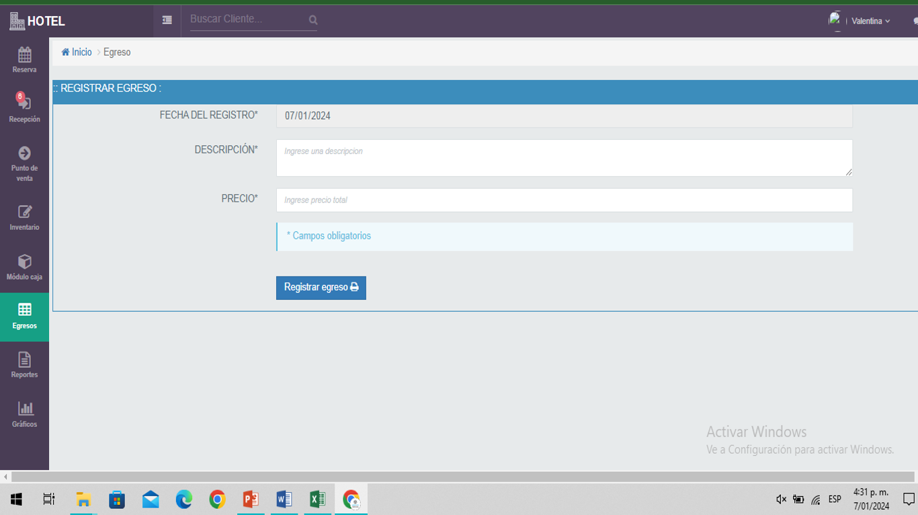
Task: Click the Wi-Fi network tray icon
Action: [x=816, y=500]
